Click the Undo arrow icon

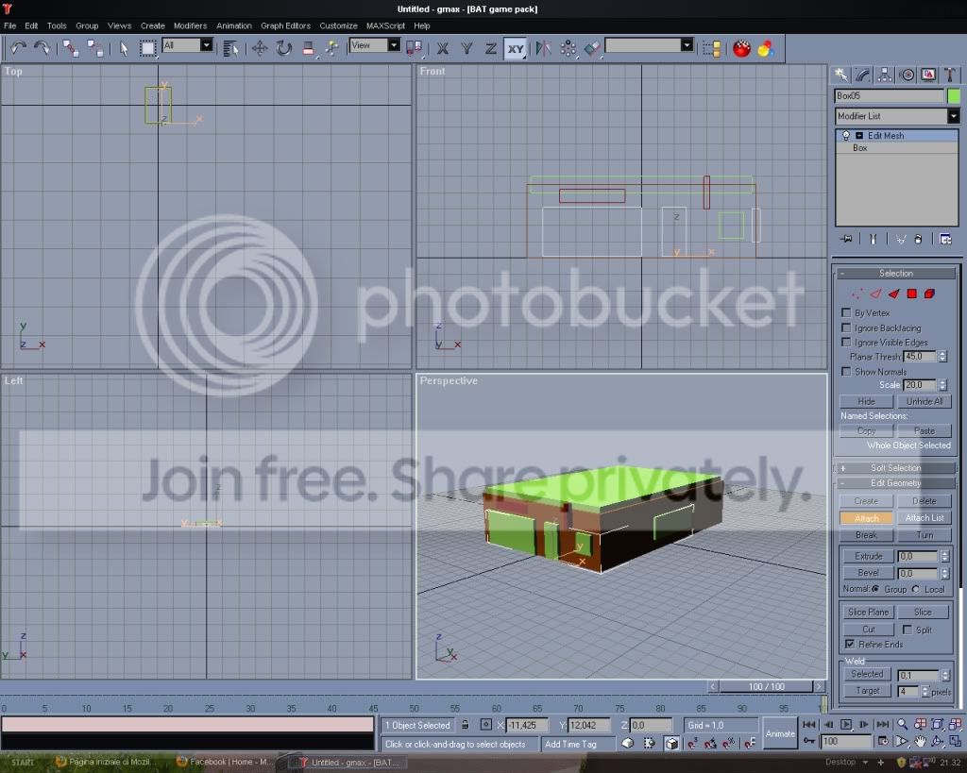tap(19, 48)
